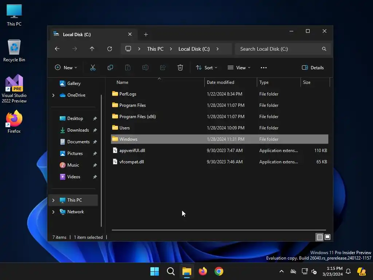Screen dimensions: 373x280
Task: Open the Sort dropdown
Action: click(207, 67)
